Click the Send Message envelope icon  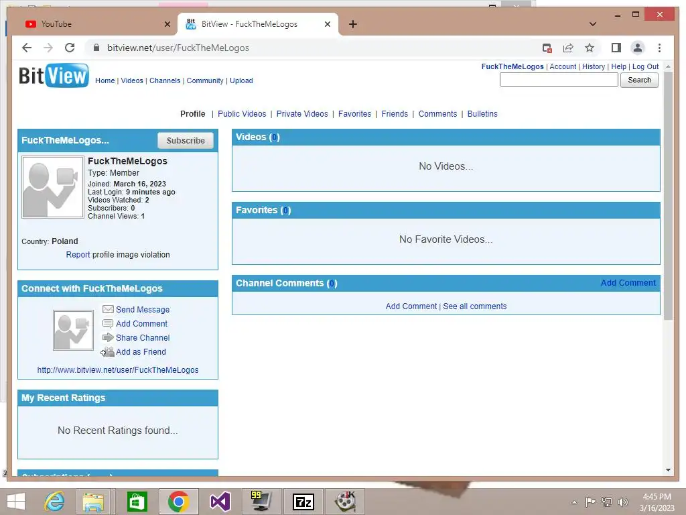pos(108,309)
